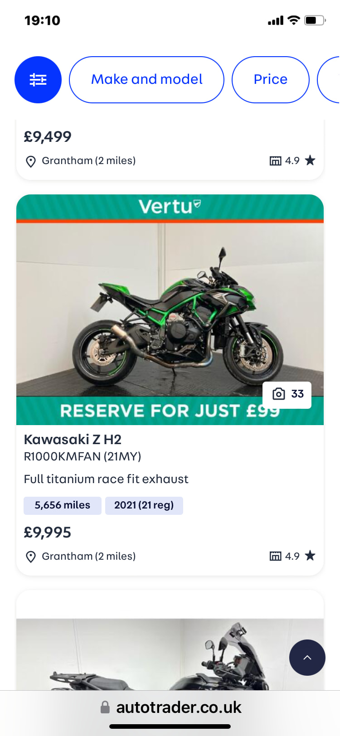Tap the dealer icon on the £9,995 listing
The image size is (340, 736).
(275, 556)
